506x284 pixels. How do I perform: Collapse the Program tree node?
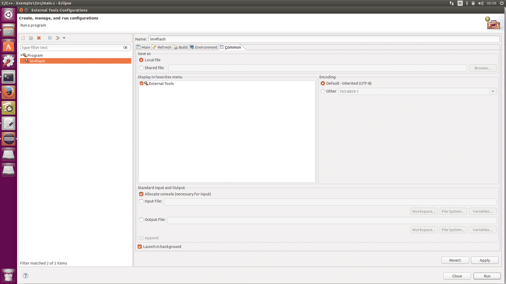coord(21,55)
